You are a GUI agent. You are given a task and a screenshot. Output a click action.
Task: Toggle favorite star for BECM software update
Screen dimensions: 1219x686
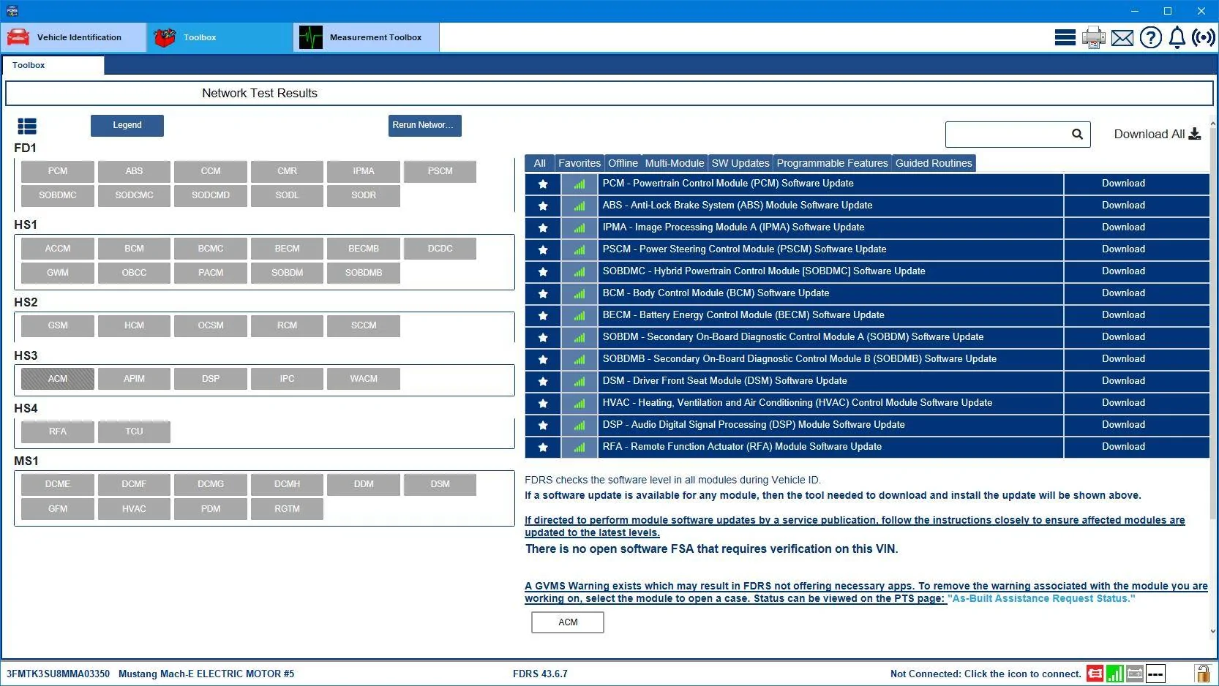point(543,316)
